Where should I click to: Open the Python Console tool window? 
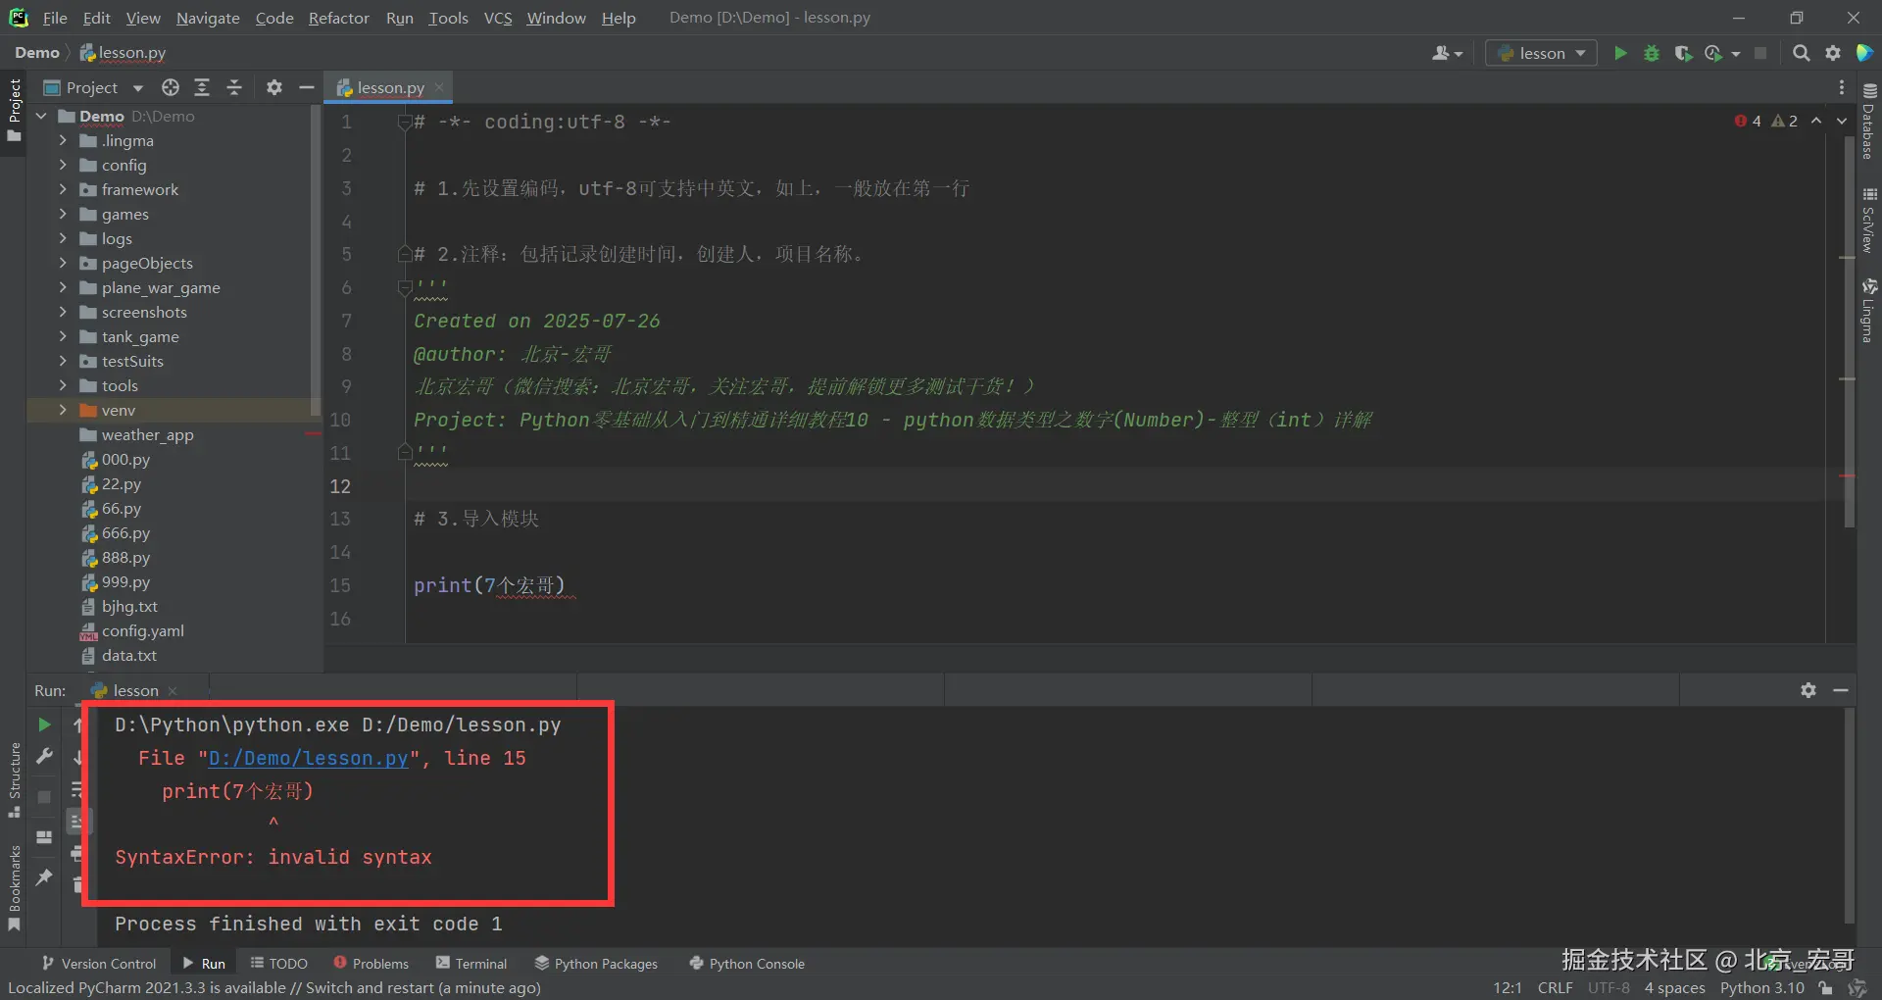tap(747, 964)
